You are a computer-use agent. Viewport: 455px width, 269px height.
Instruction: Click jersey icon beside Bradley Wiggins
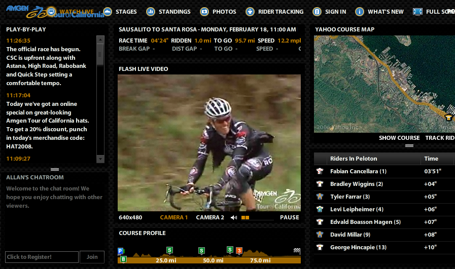click(x=320, y=184)
